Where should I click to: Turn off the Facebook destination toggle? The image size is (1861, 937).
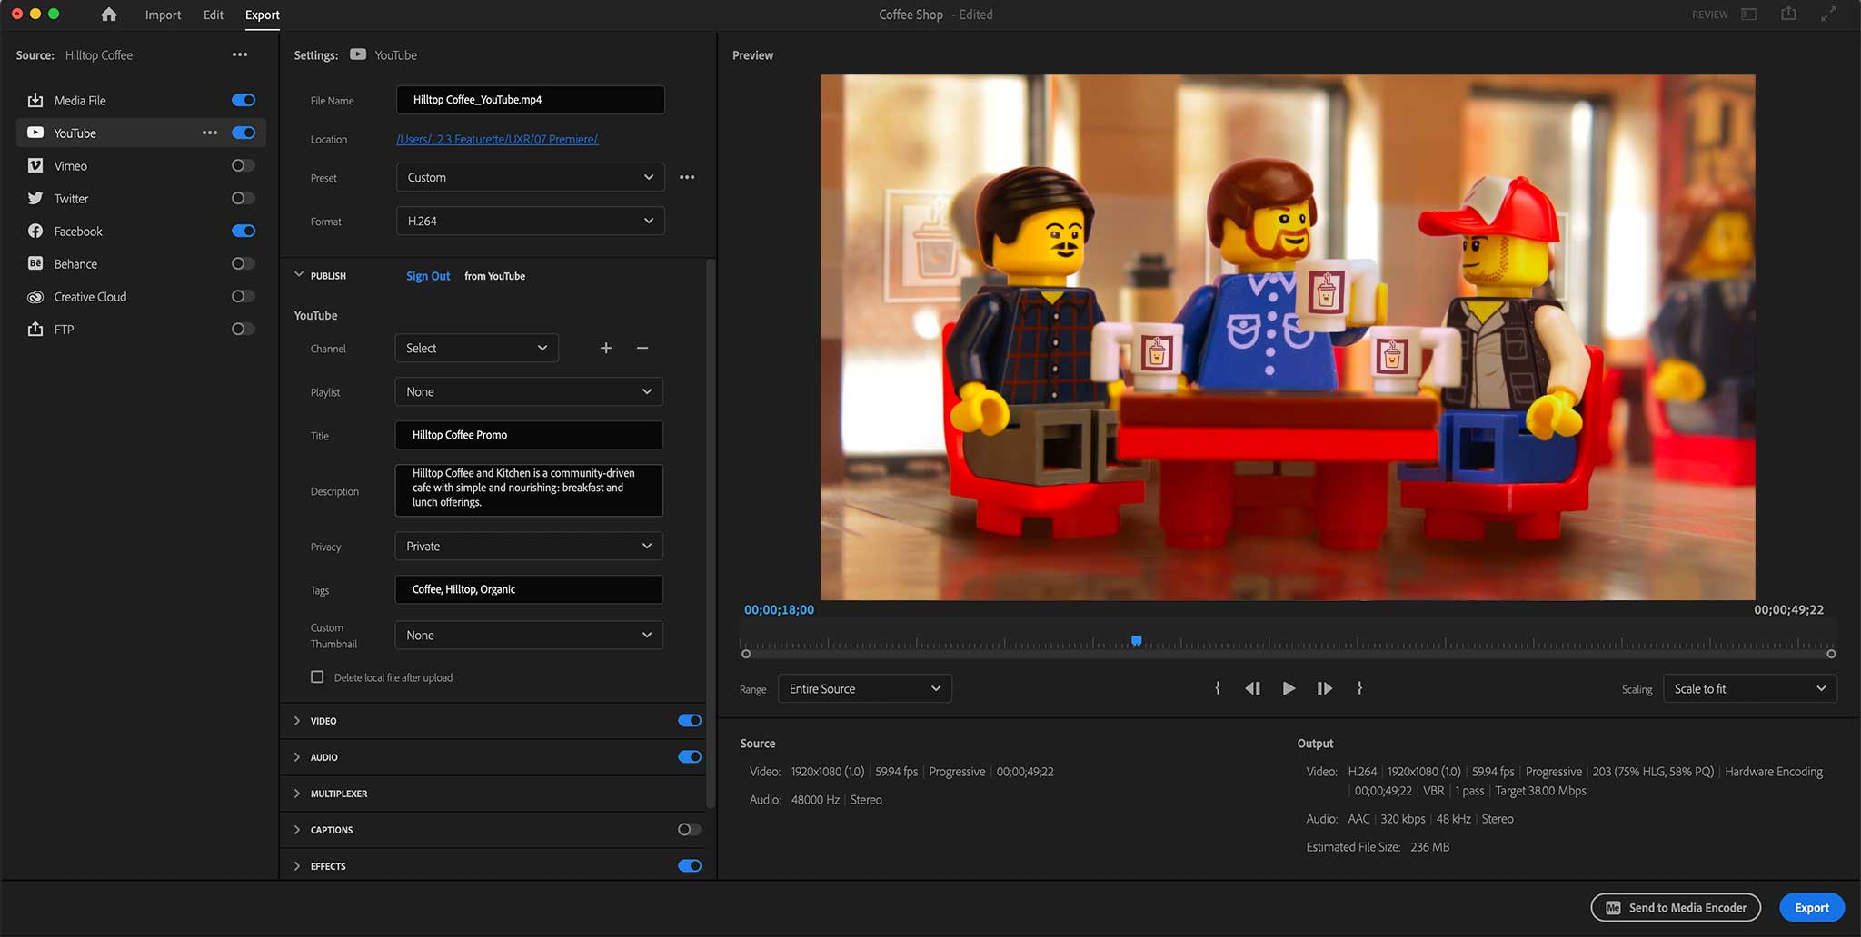pyautogui.click(x=244, y=231)
